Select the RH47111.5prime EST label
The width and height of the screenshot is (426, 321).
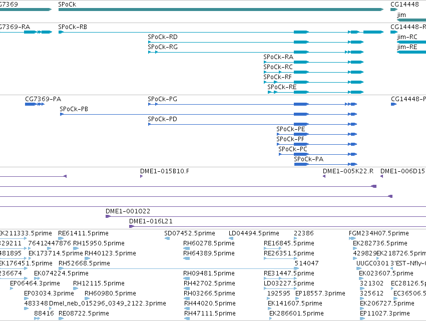tap(210, 313)
